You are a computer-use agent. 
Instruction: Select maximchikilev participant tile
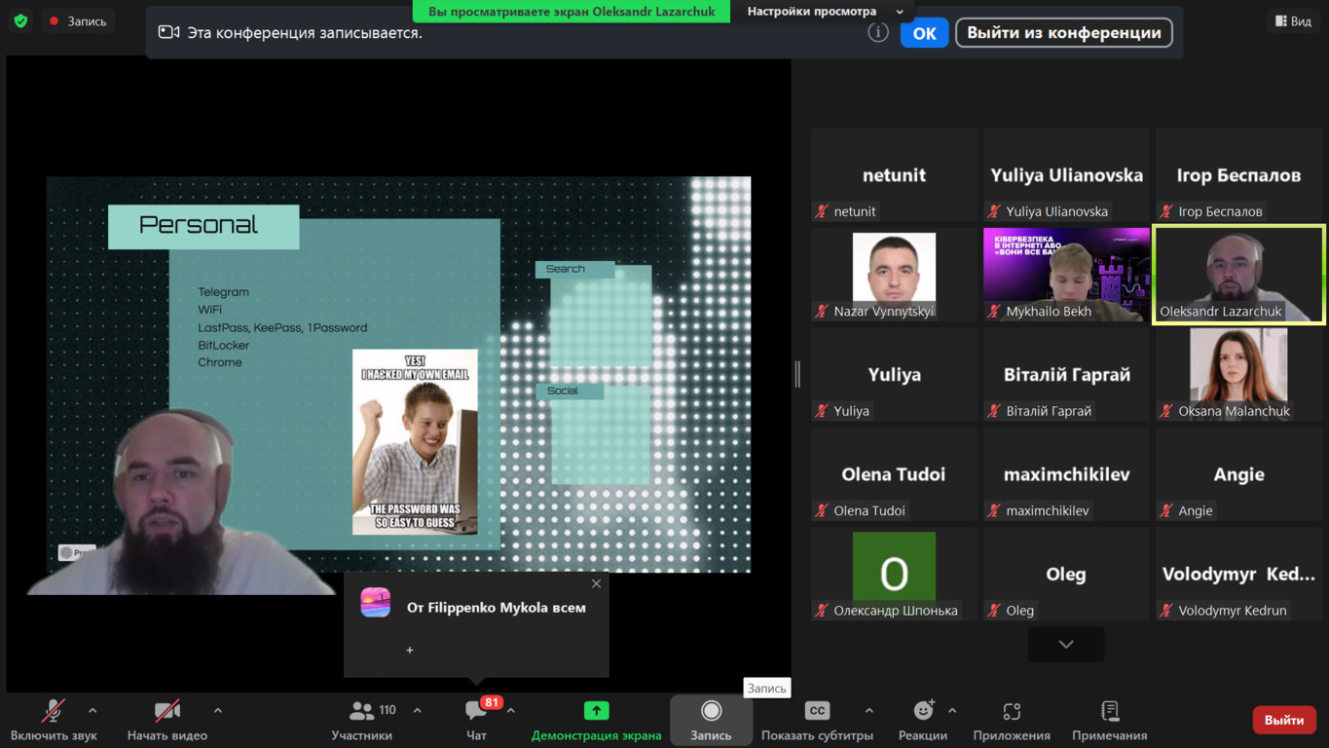click(x=1066, y=474)
